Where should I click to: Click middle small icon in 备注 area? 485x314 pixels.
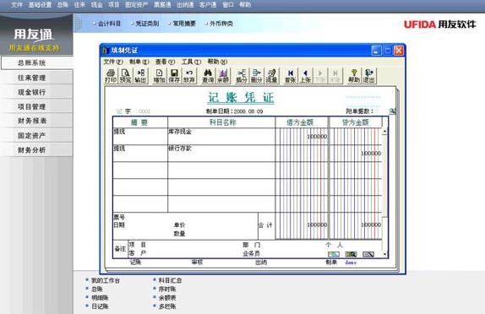351,254
